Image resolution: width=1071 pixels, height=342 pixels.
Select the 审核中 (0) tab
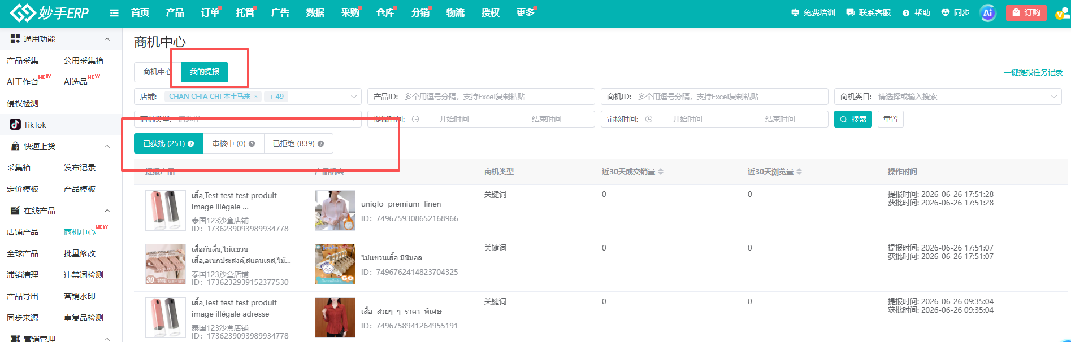[x=233, y=143]
